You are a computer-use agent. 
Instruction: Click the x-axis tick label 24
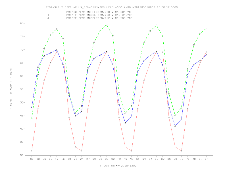(82, 159)
